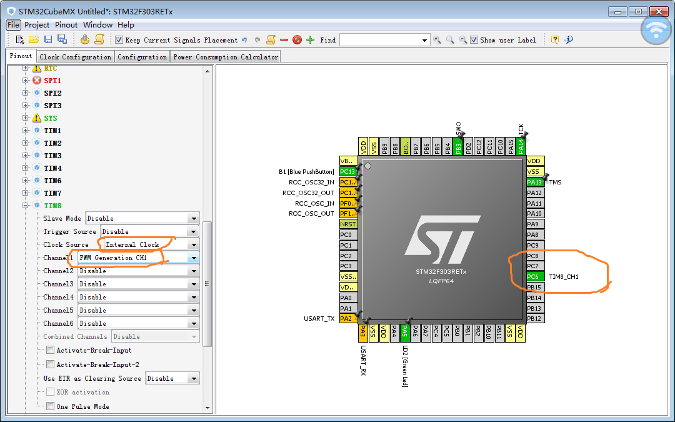The image size is (675, 422).
Task: Select the SPI2 peripheral item
Action: tap(52, 93)
